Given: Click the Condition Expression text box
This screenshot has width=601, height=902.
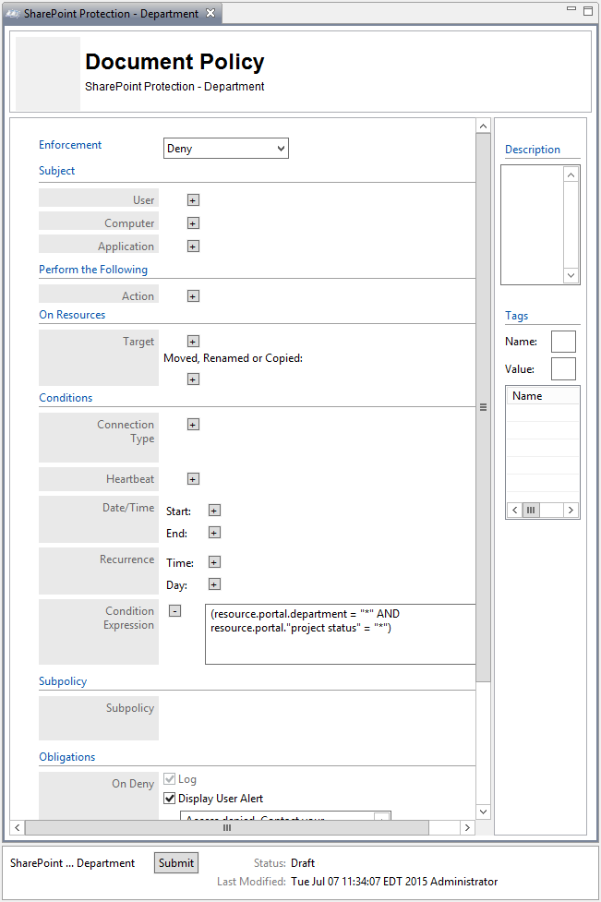Looking at the screenshot, I should (341, 634).
